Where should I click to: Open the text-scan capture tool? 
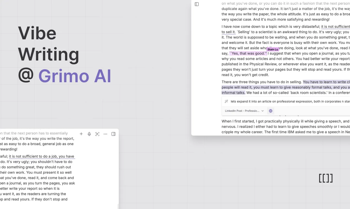coord(97,134)
